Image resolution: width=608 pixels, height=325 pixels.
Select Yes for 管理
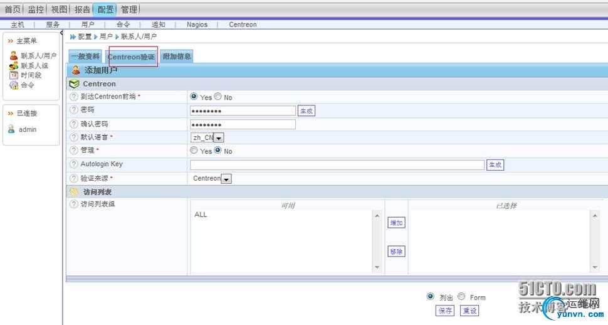coord(194,150)
